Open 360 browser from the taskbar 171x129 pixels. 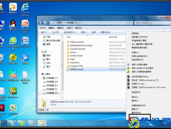tap(22, 123)
